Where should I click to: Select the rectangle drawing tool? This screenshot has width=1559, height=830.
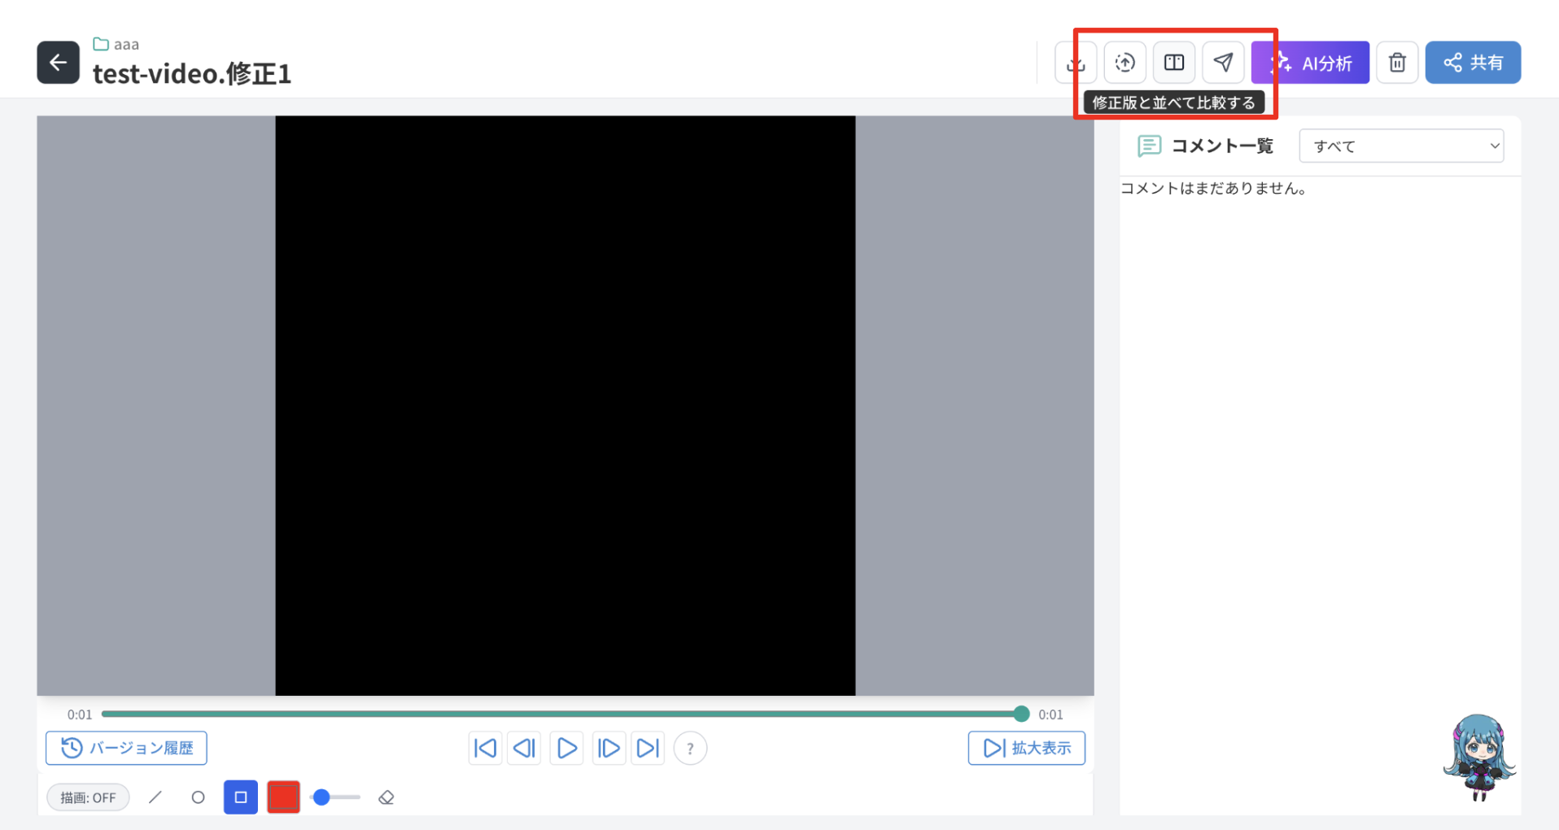[x=241, y=797]
